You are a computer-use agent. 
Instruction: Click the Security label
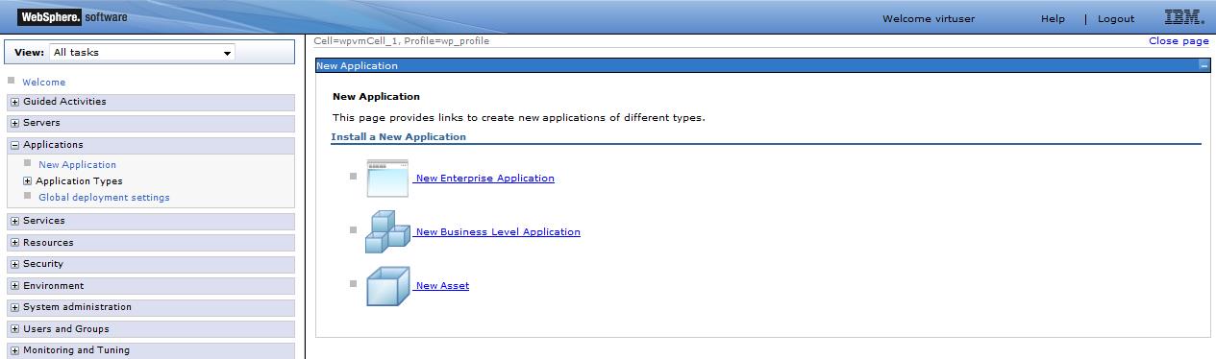click(x=43, y=264)
